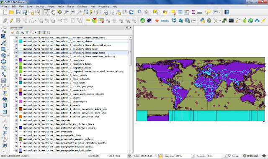This screenshot has height=159, width=268.
Task: Click Collapse All icon in Layers Panel
Action: click(44, 33)
